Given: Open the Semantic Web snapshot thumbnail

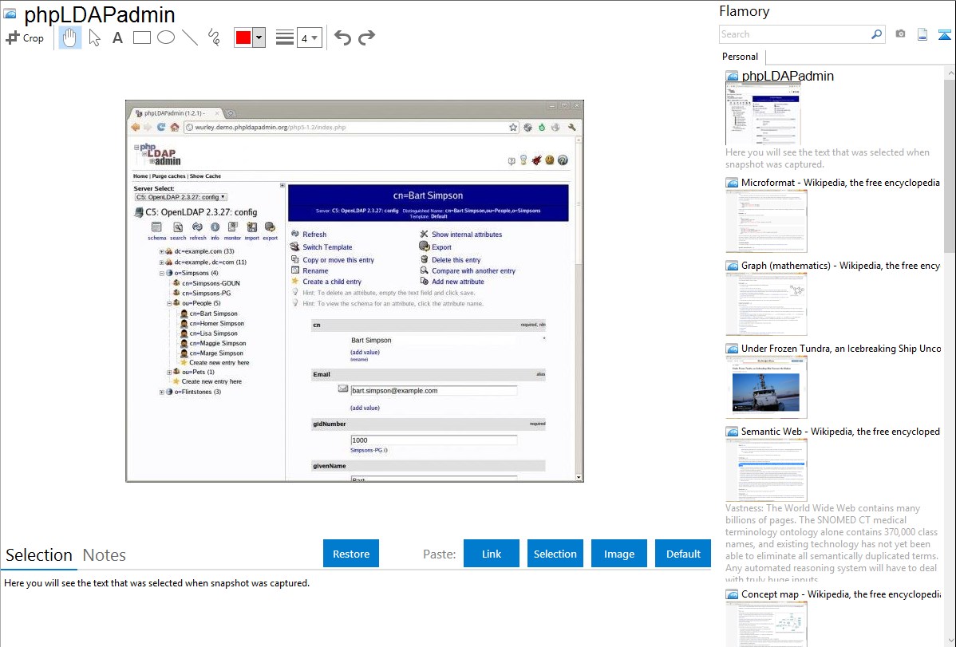Looking at the screenshot, I should [766, 470].
